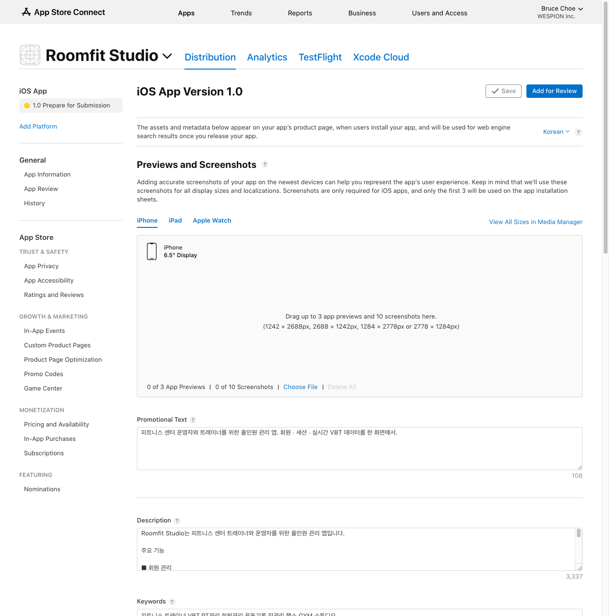Open Trends in the top navigation
The image size is (609, 616).
[241, 13]
